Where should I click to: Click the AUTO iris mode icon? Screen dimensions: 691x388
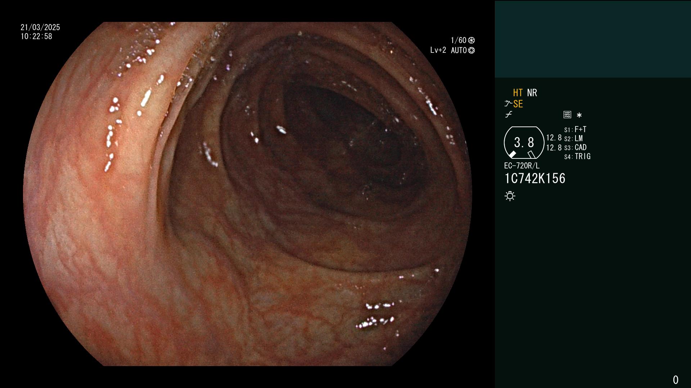point(471,50)
